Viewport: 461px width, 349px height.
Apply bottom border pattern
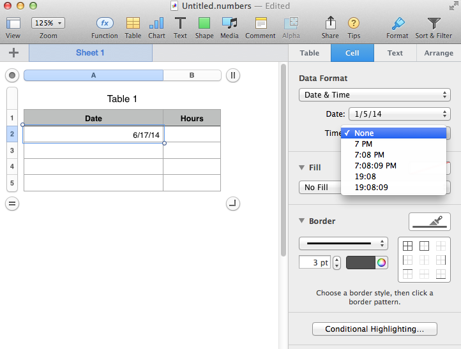[441, 274]
